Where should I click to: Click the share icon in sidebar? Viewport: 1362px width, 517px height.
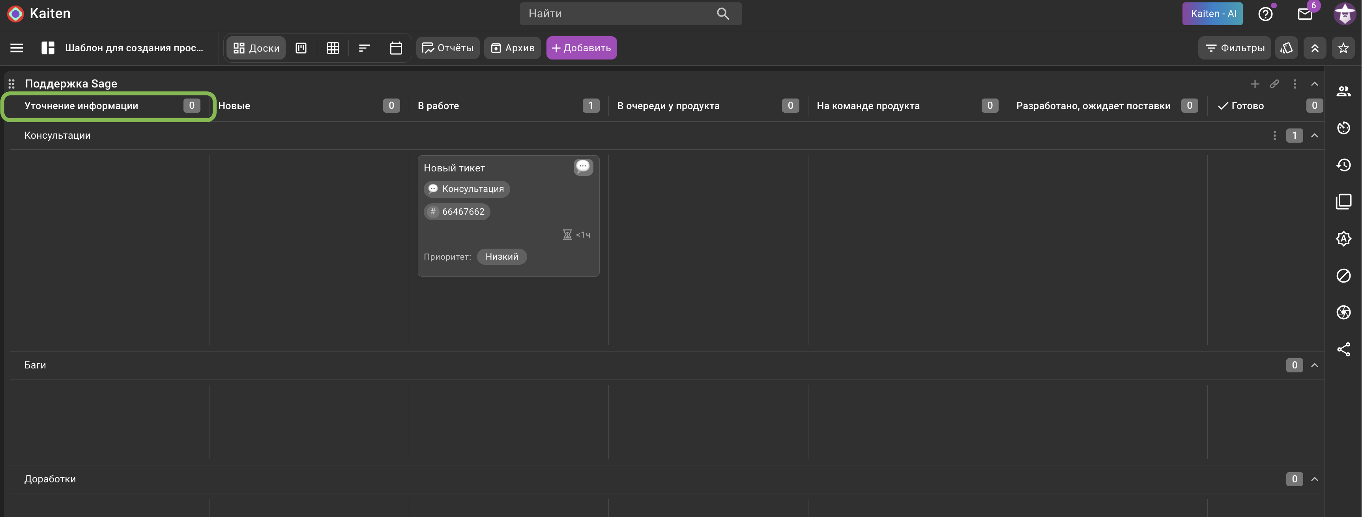1343,349
